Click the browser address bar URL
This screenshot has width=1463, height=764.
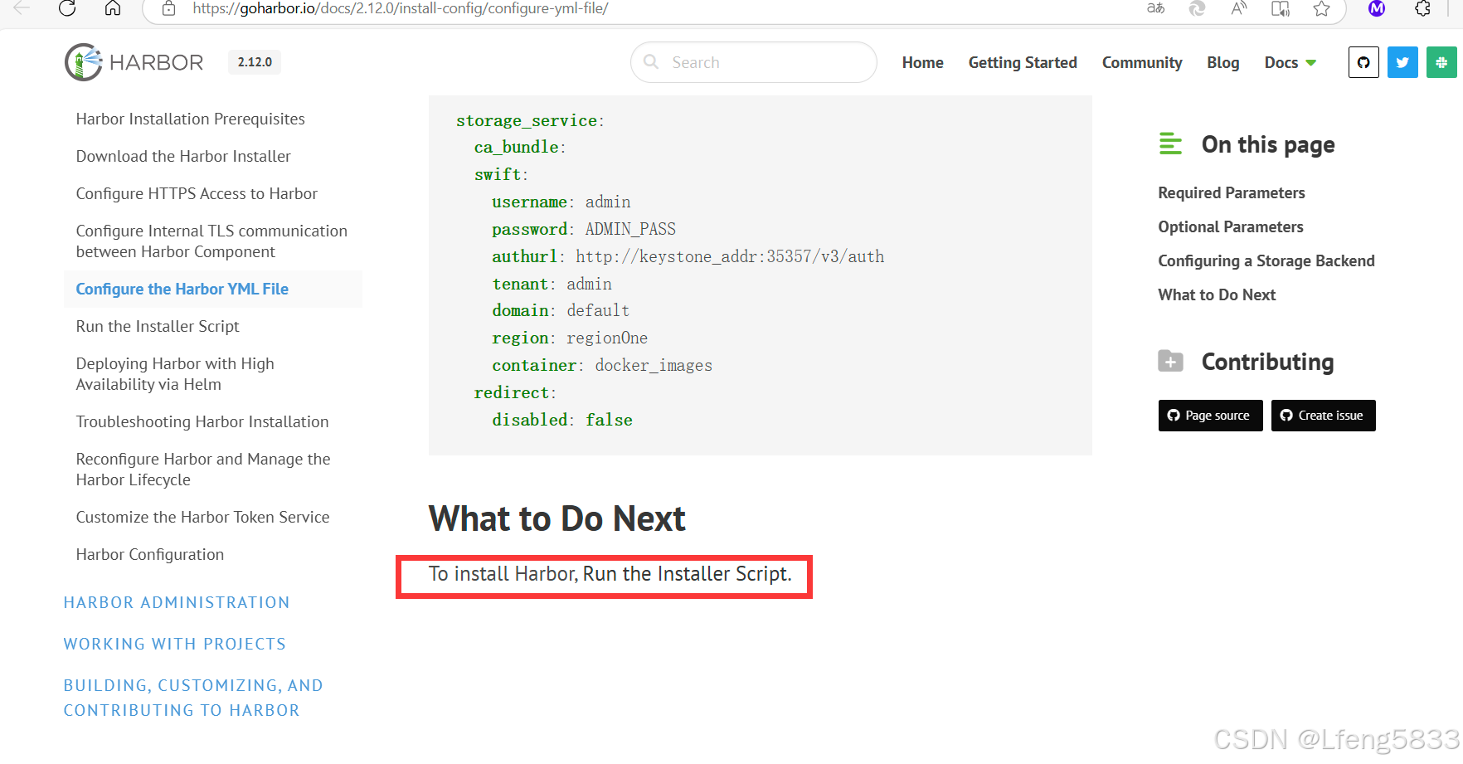pyautogui.click(x=401, y=8)
